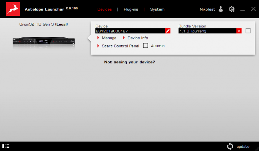
Task: Switch to the Plug-ins tab
Action: [131, 9]
